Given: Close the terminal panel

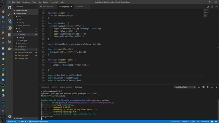Looking at the screenshot, I should (217, 87).
